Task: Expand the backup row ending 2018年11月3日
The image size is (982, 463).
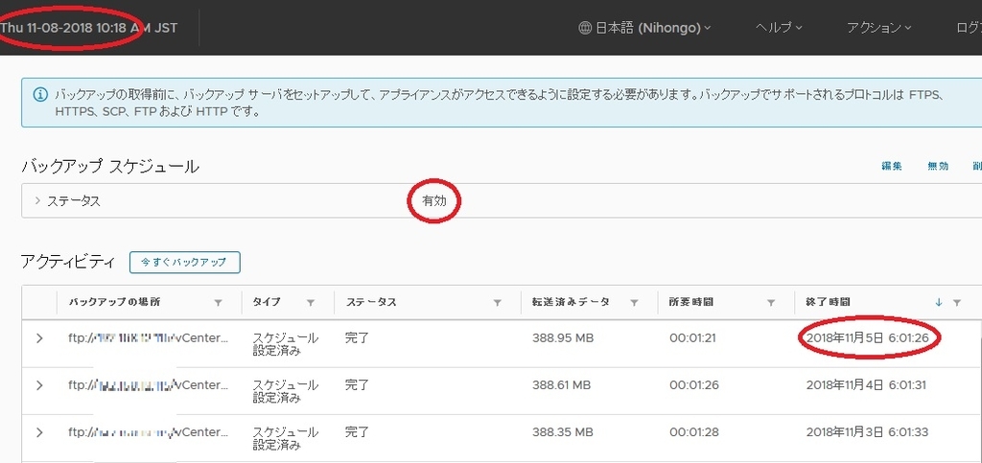Action: (39, 432)
